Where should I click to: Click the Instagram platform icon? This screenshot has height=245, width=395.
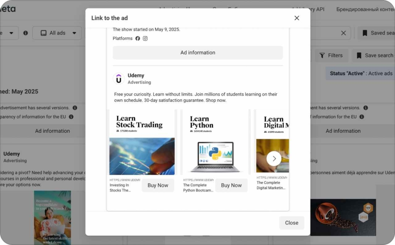coord(145,39)
